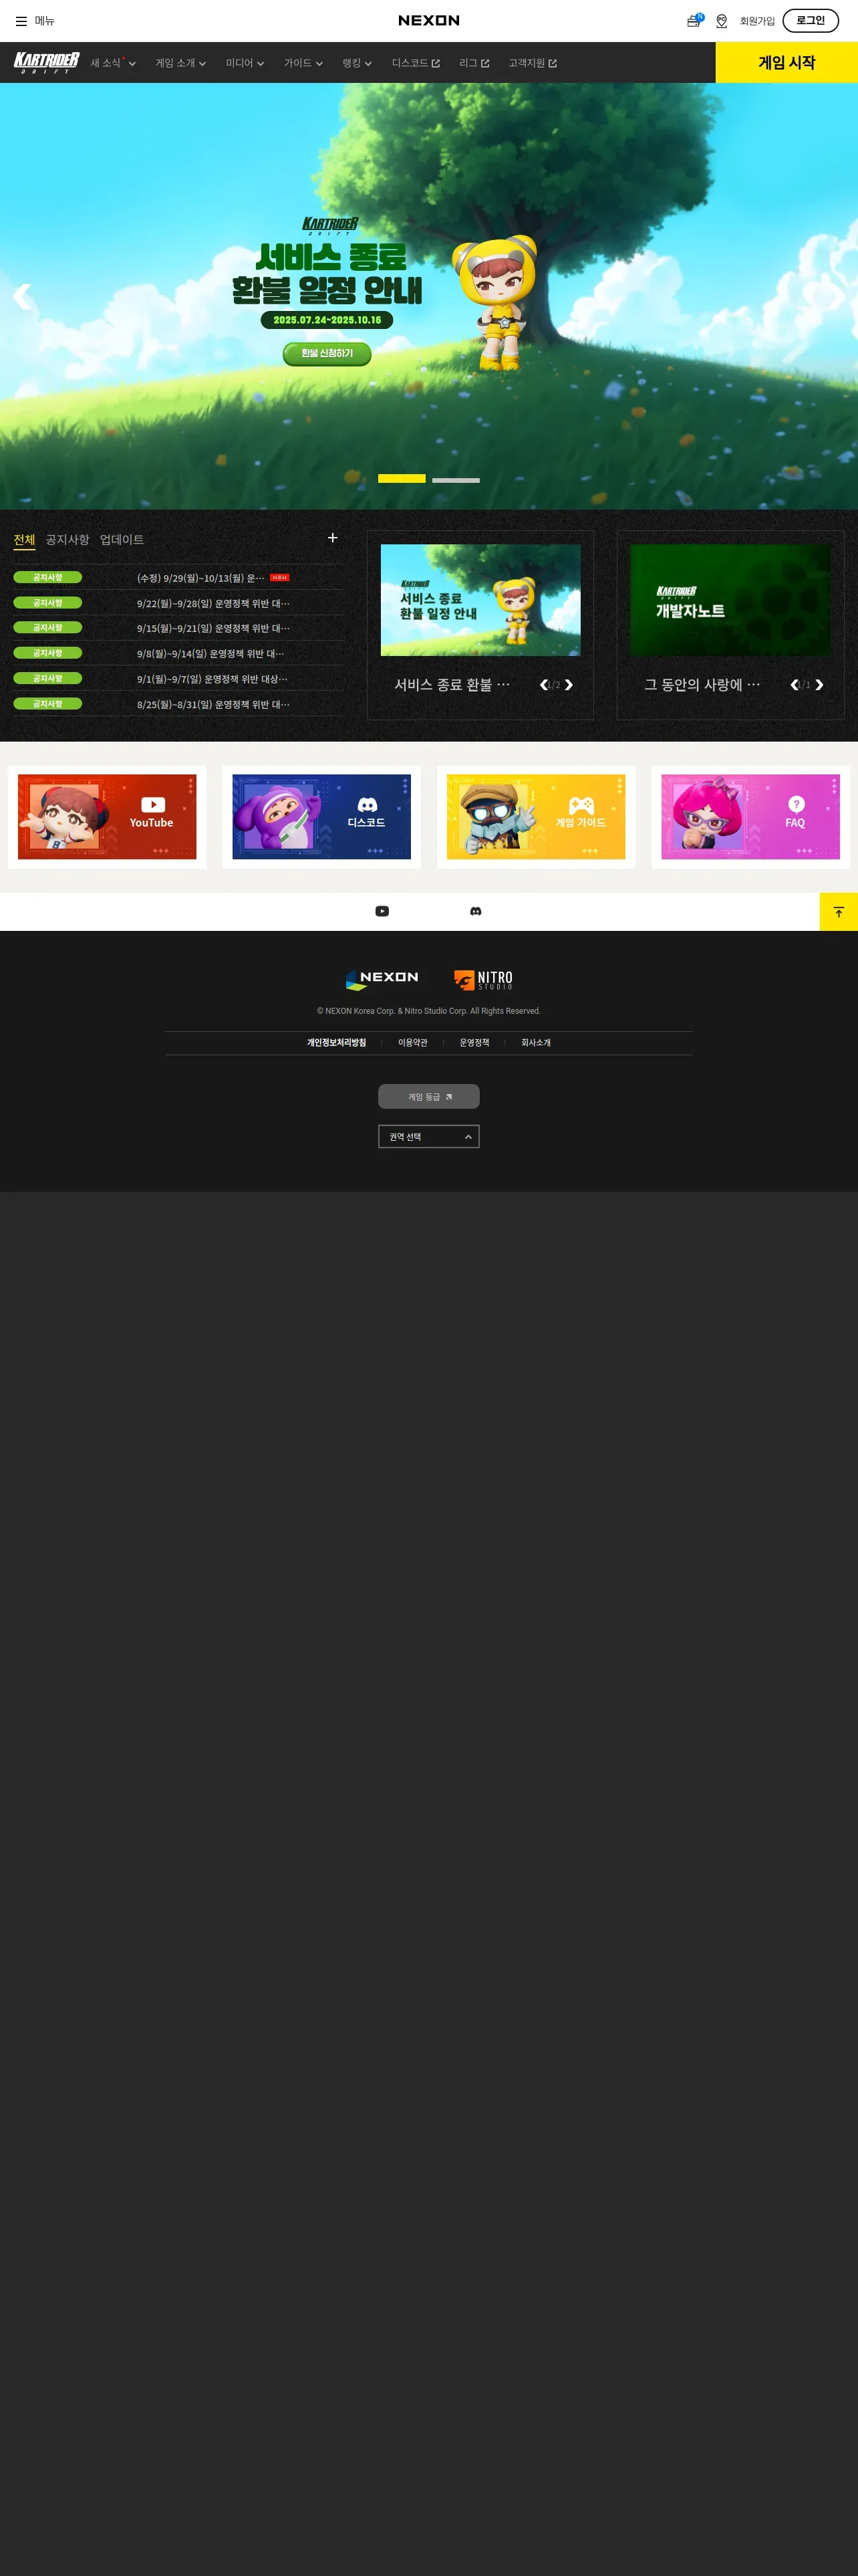Click the small Discord icon in social bar
The width and height of the screenshot is (858, 2576).
coord(476,911)
